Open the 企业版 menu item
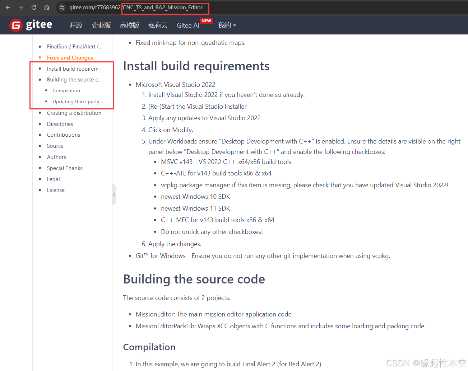This screenshot has height=371, width=468. click(x=101, y=25)
